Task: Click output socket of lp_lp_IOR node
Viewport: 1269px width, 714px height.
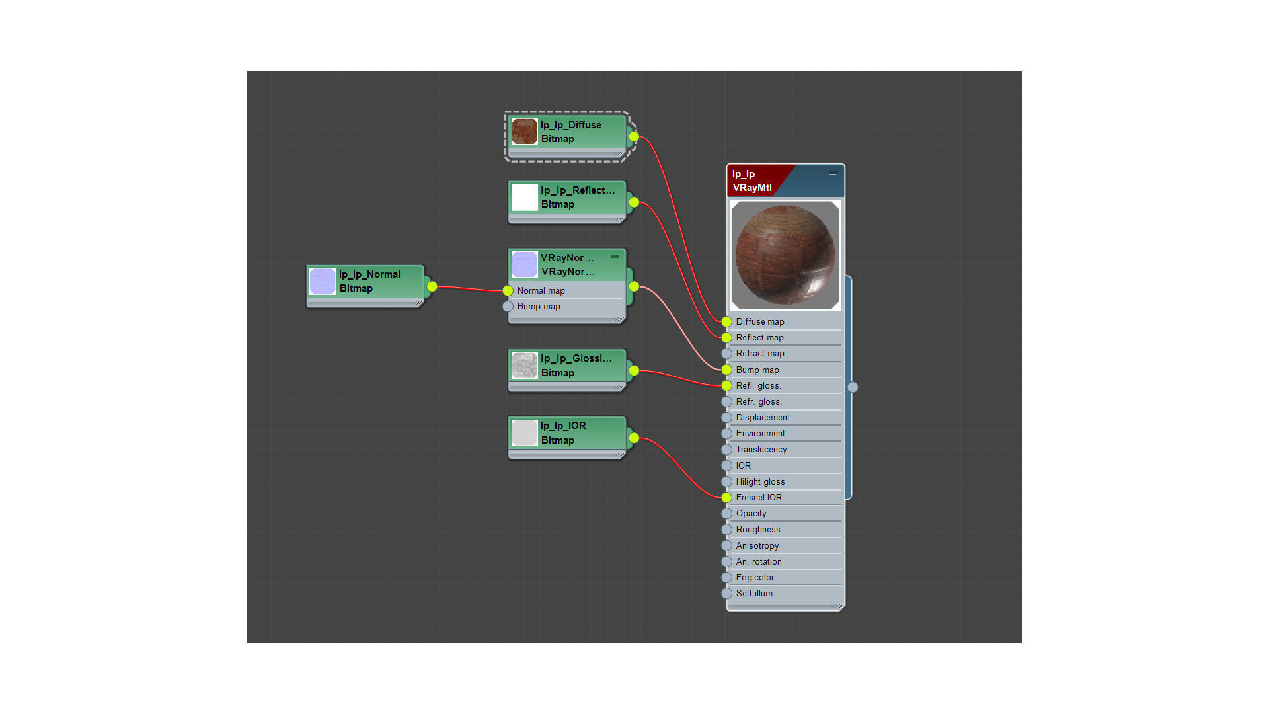Action: (634, 438)
